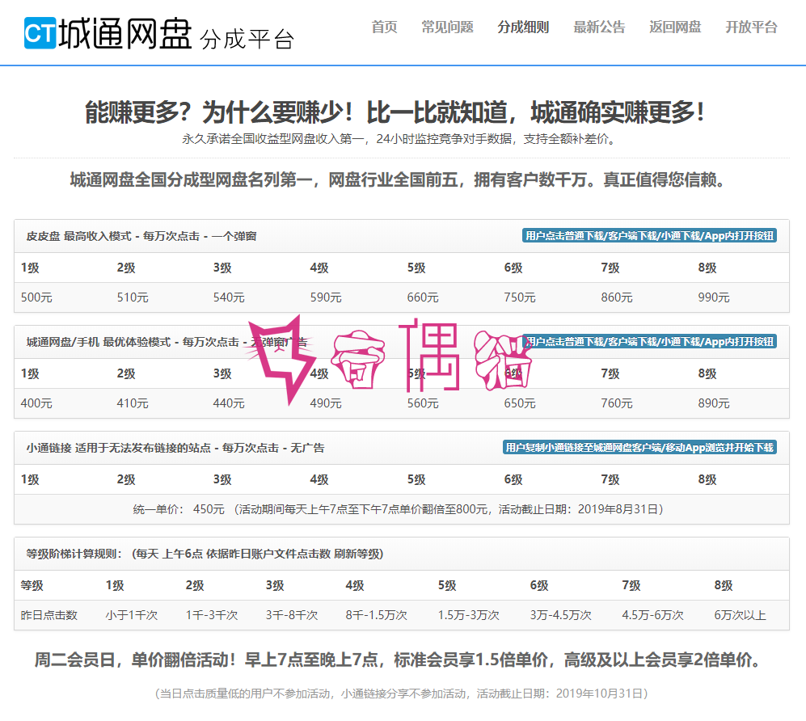Click 8级 header in 皮皮盘 table
The image size is (806, 721).
click(x=707, y=268)
